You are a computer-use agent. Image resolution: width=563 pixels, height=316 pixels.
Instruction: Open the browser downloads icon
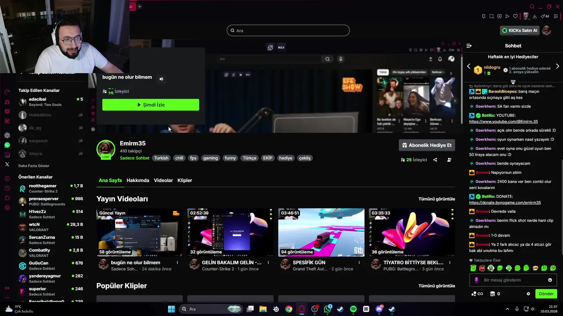534,16
